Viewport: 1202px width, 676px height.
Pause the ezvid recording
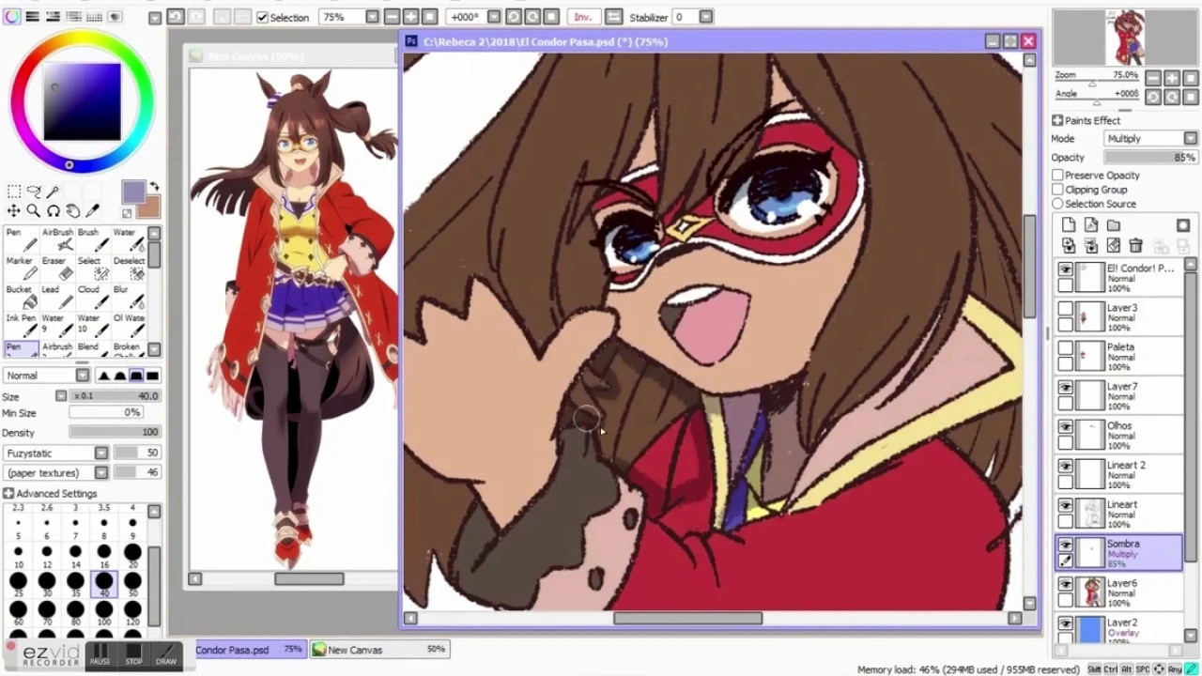click(x=100, y=654)
